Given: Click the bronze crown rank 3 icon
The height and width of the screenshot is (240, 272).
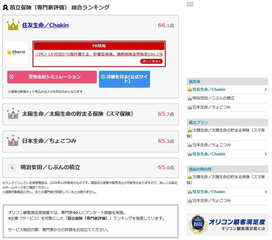Looking at the screenshot, I should click(x=13, y=141).
